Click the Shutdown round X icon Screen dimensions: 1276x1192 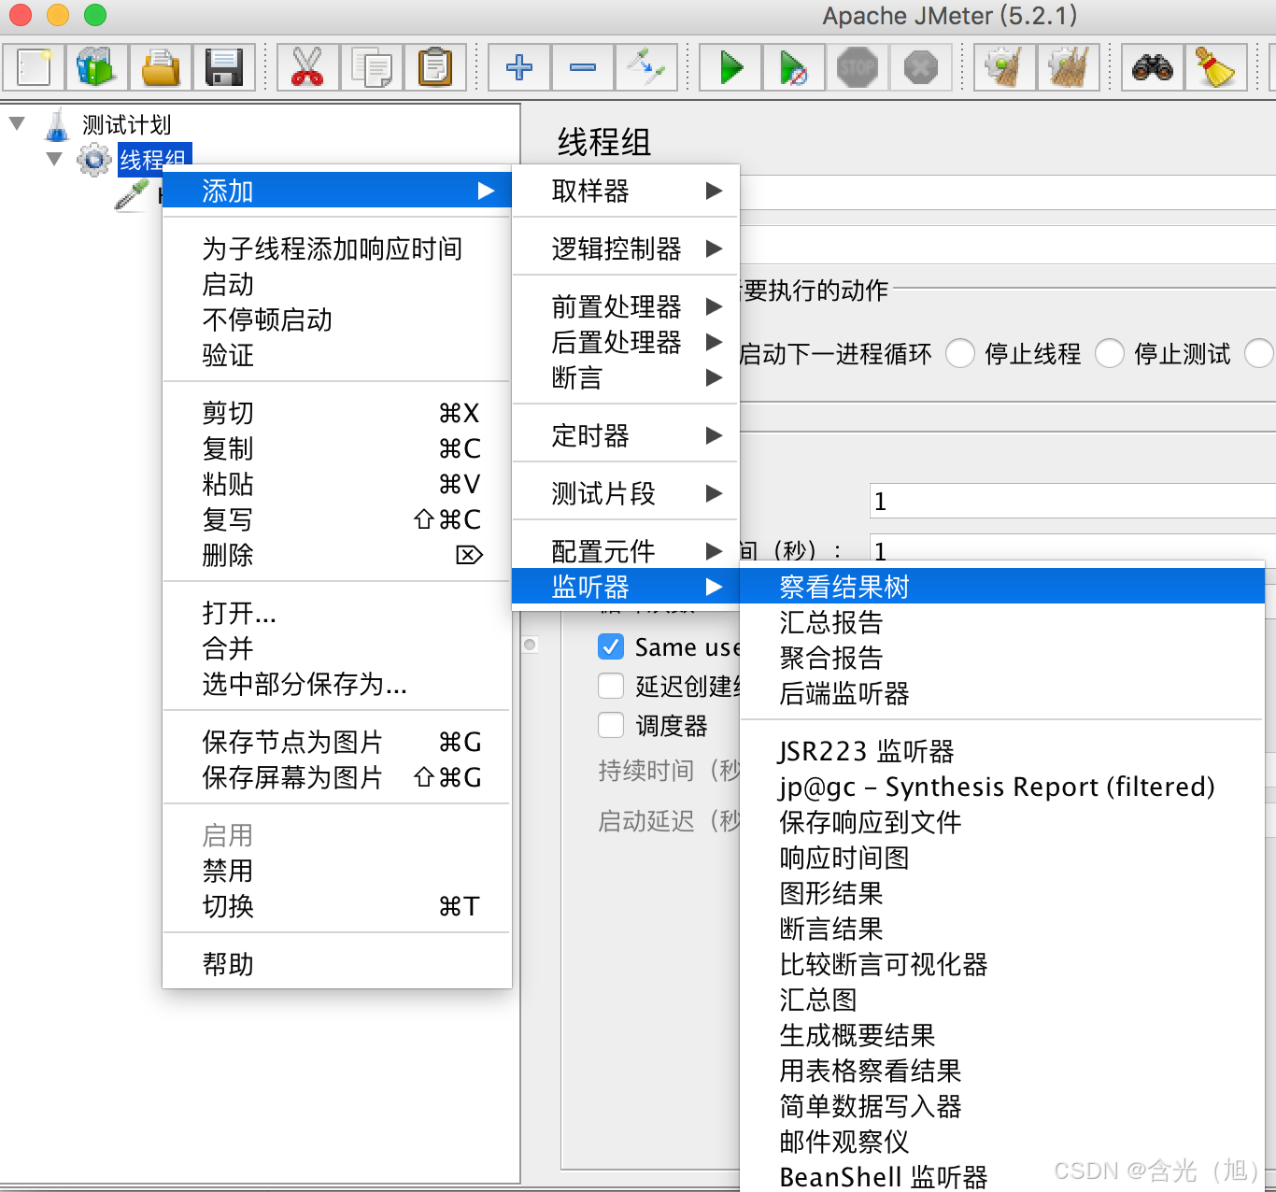pos(921,67)
